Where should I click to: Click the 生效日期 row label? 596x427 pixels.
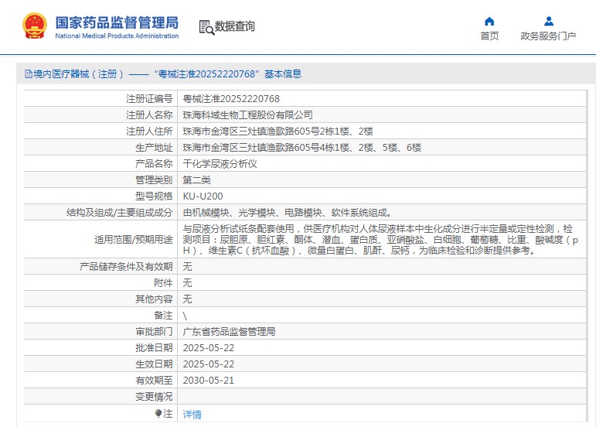154,364
